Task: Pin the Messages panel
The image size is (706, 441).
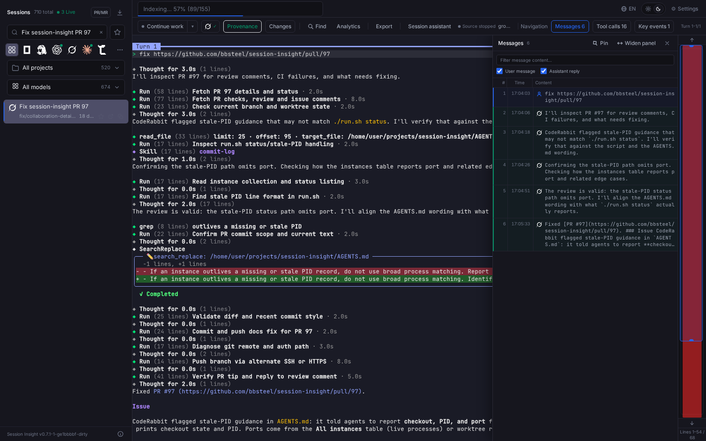Action: 600,43
